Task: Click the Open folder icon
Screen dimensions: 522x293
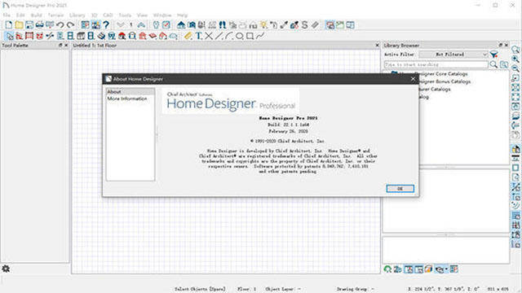Action: (x=19, y=25)
